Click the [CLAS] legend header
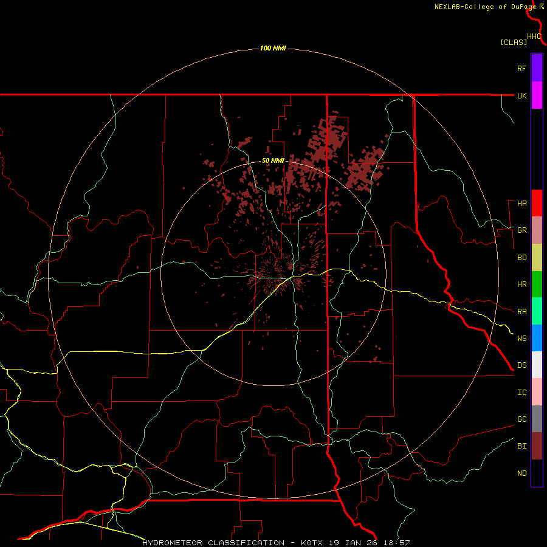The width and height of the screenshot is (547, 547). (x=514, y=43)
